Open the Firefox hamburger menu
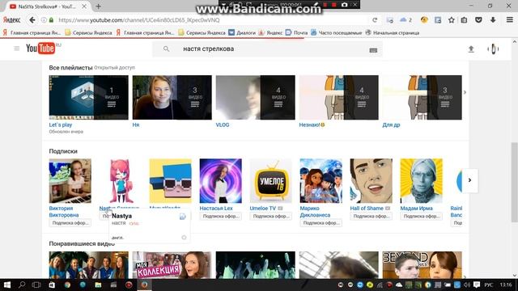This screenshot has height=291, width=518. point(510,20)
